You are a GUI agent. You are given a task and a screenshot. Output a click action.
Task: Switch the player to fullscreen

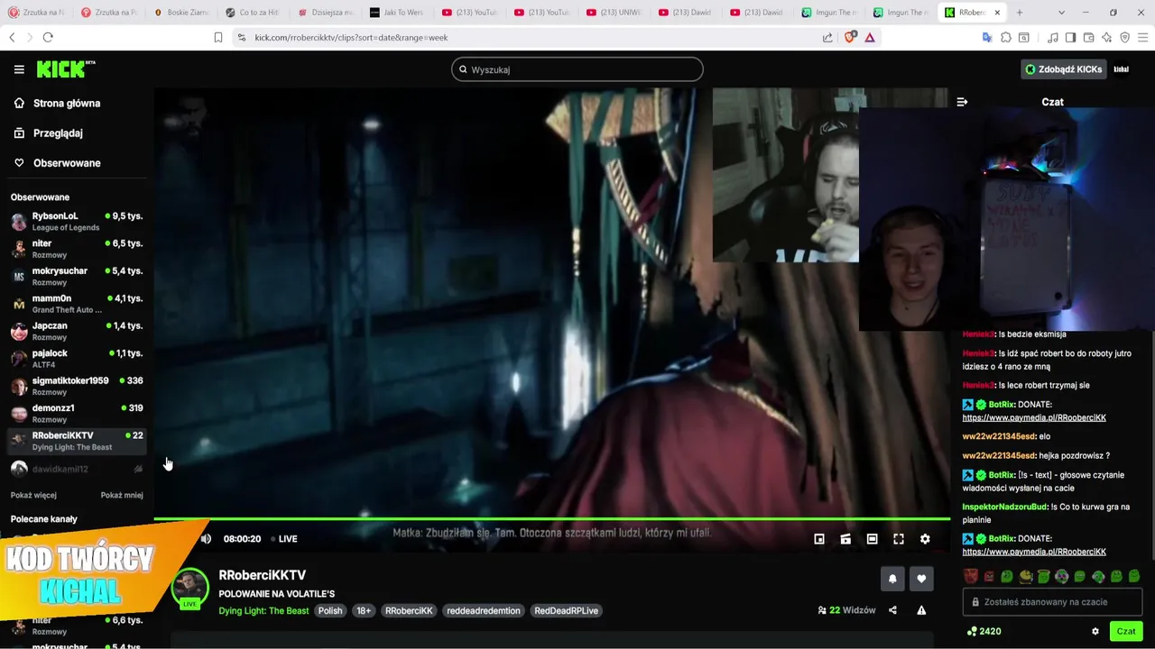[x=899, y=539]
